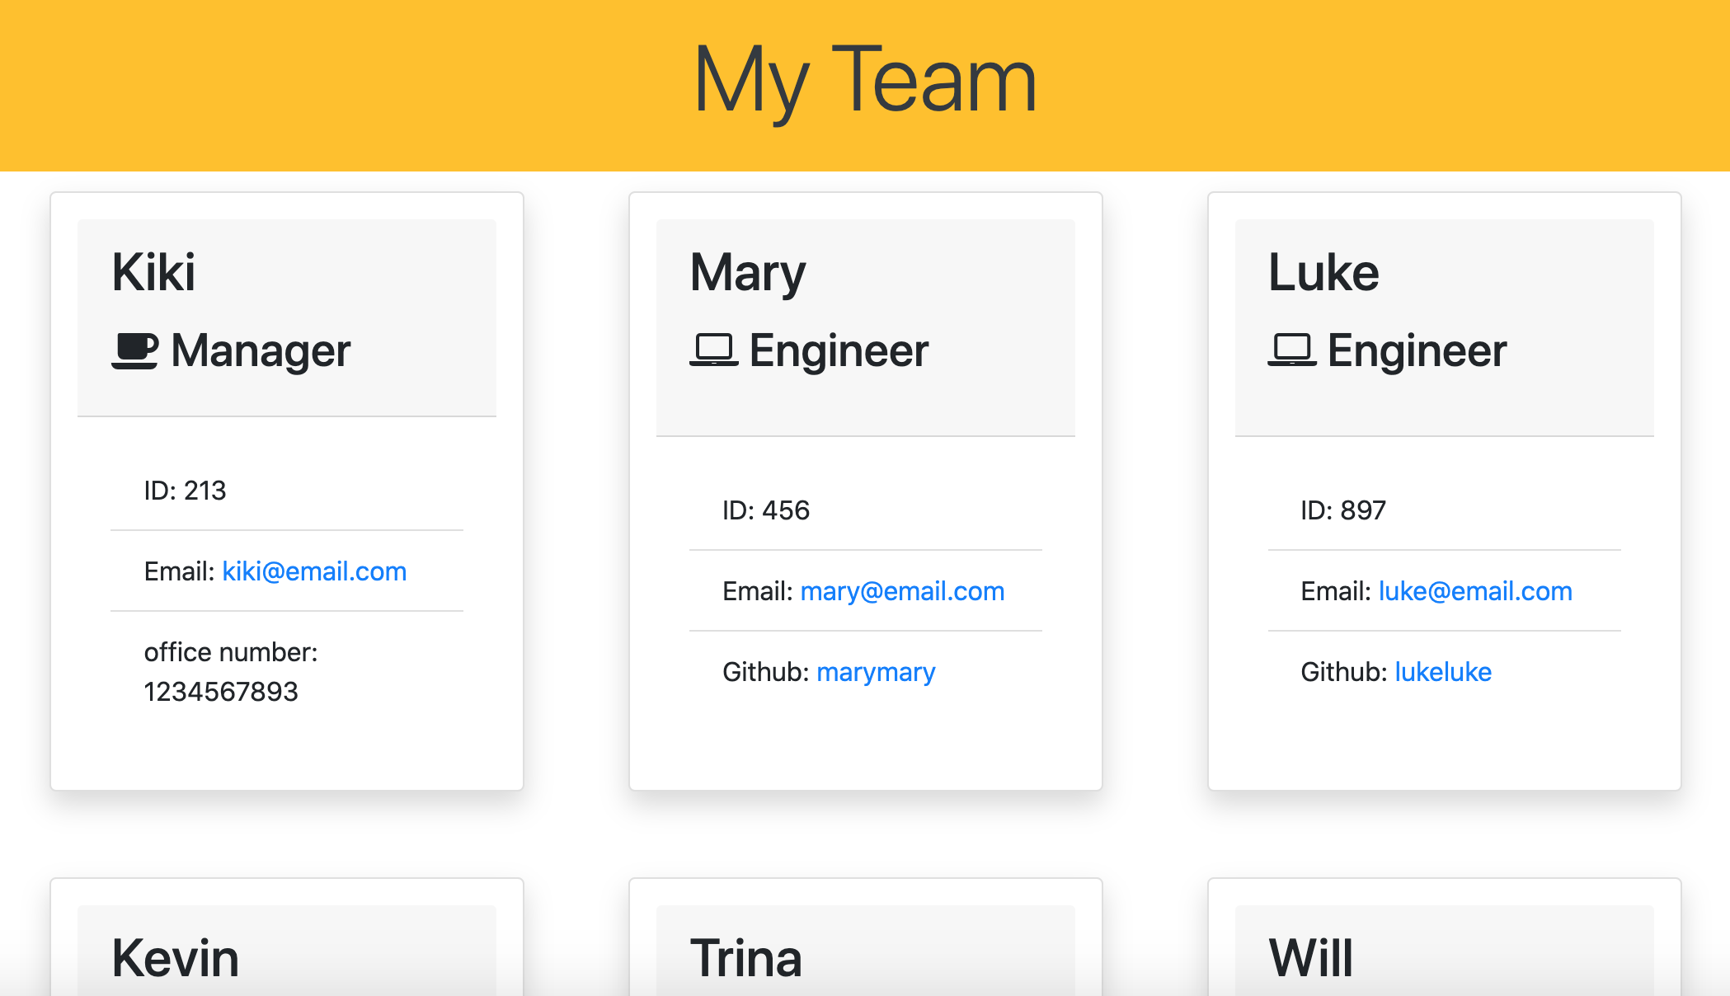Click the office number 1234567893 entry
The width and height of the screenshot is (1730, 996).
(231, 672)
